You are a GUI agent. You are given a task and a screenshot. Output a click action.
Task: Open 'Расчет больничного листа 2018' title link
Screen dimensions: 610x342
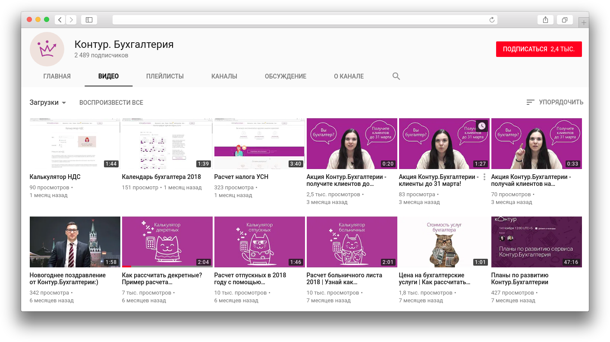[344, 279]
